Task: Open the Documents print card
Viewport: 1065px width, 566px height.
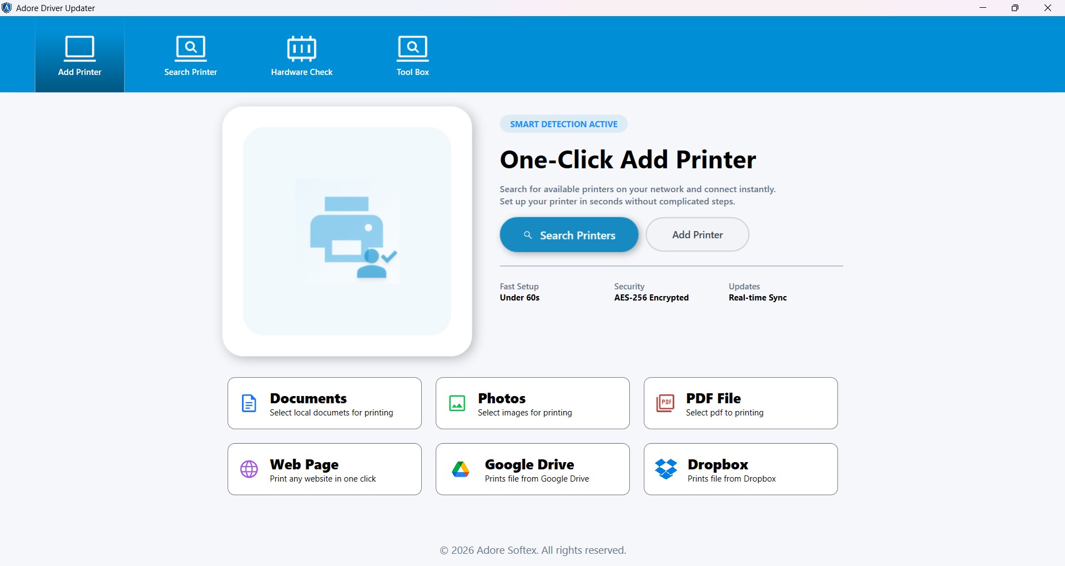Action: point(325,403)
